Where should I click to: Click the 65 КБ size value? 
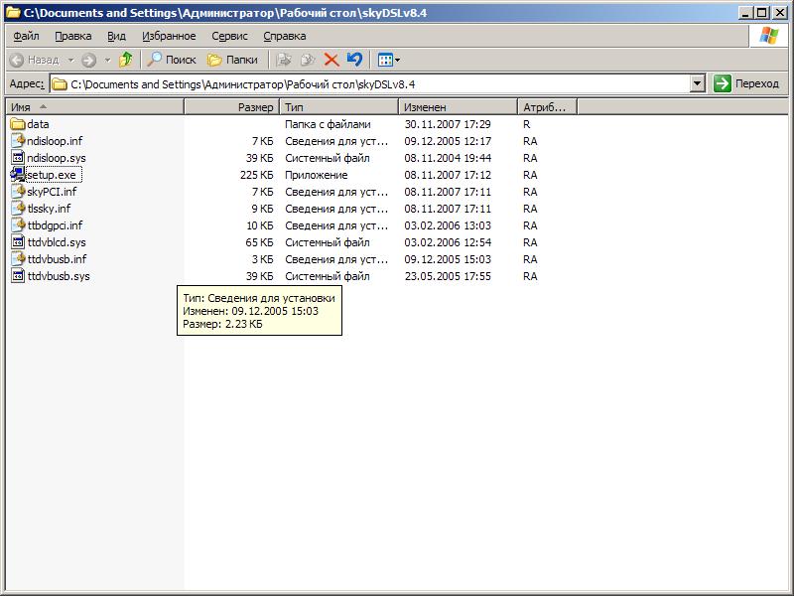[259, 242]
